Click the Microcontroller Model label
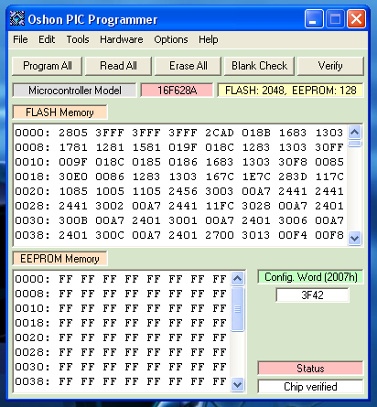The height and width of the screenshot is (407, 377). (75, 91)
